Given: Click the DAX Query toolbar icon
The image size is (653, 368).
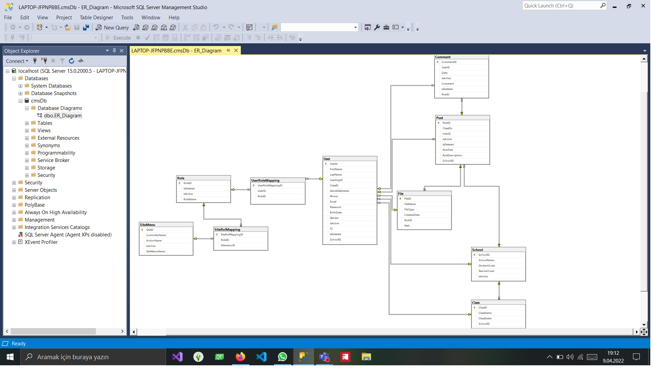Looking at the screenshot, I should [x=173, y=27].
